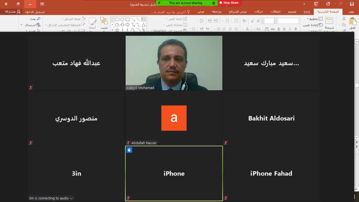Image resolution: width=359 pixels, height=202 pixels.
Task: Toggle Bold text formatting
Action: coord(296,29)
